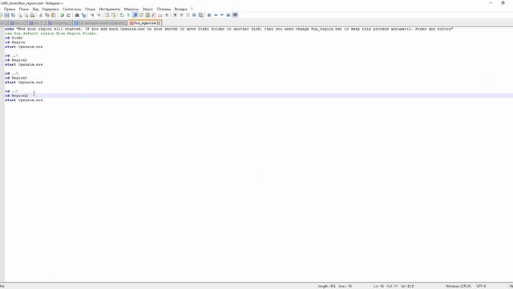513x289 pixels.
Task: Open the Поиск menu
Action: click(x=24, y=9)
